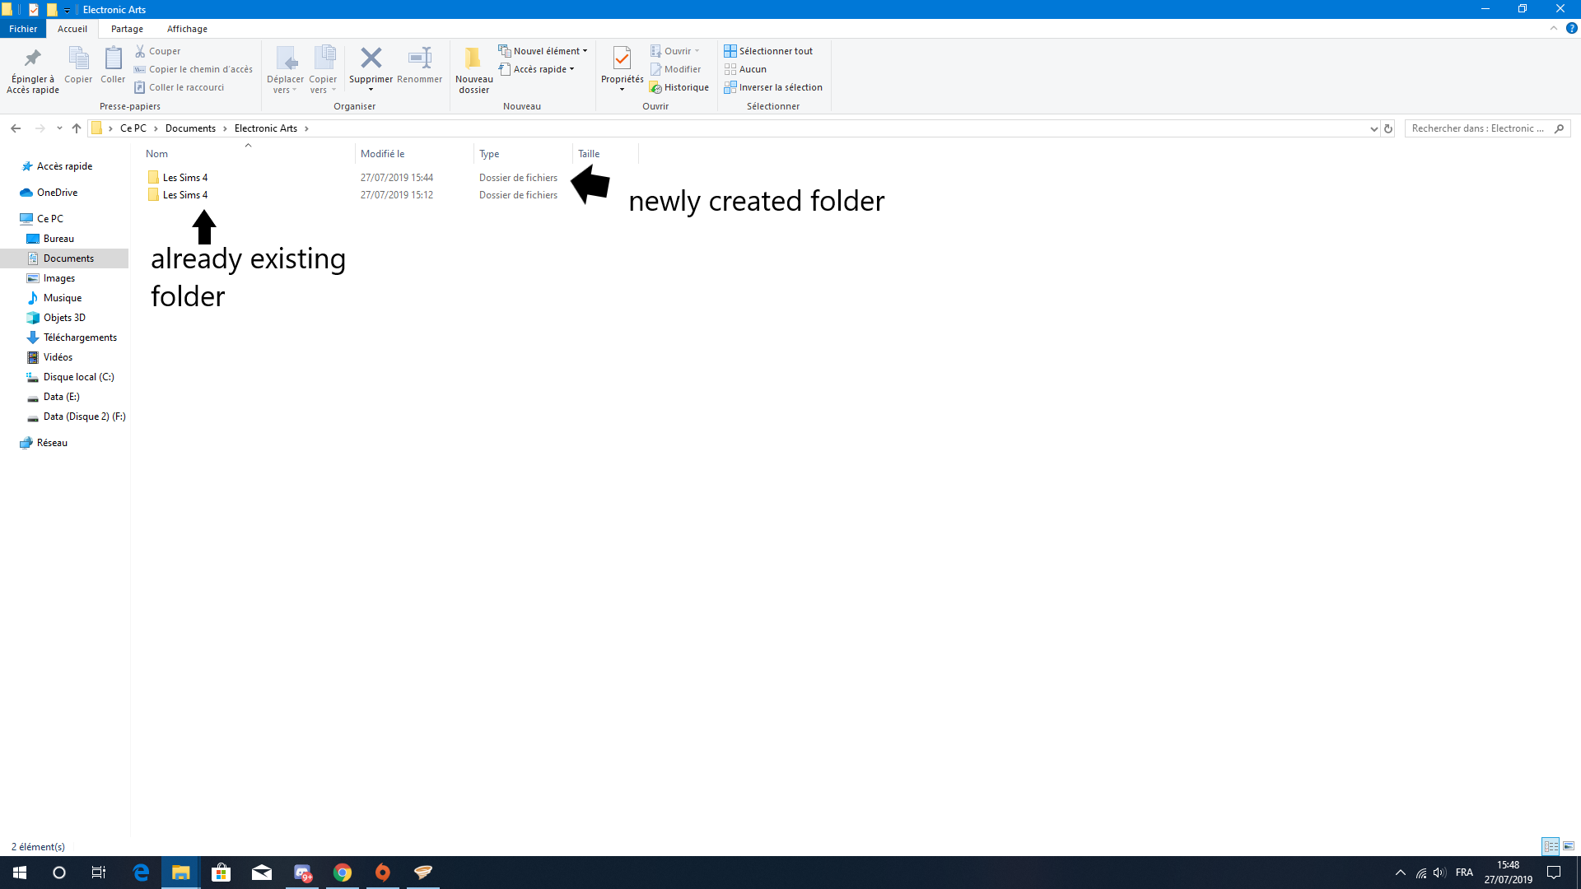The height and width of the screenshot is (889, 1581).
Task: Switch to the Affichage tab
Action: [187, 29]
